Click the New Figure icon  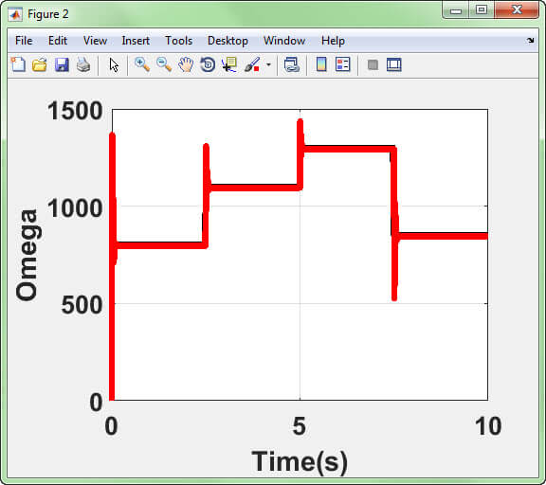pos(18,64)
